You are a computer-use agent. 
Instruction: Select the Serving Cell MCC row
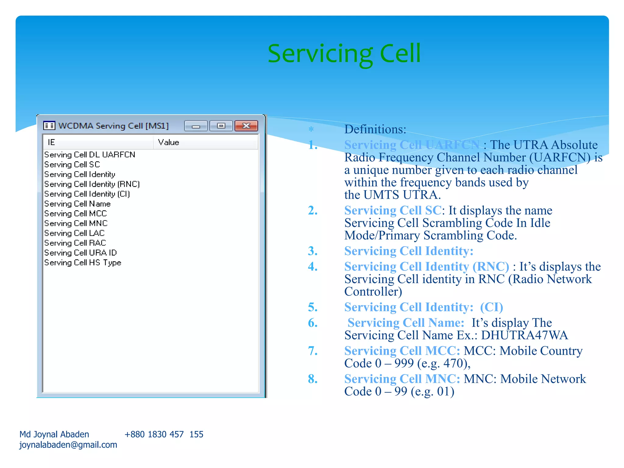pyautogui.click(x=76, y=214)
